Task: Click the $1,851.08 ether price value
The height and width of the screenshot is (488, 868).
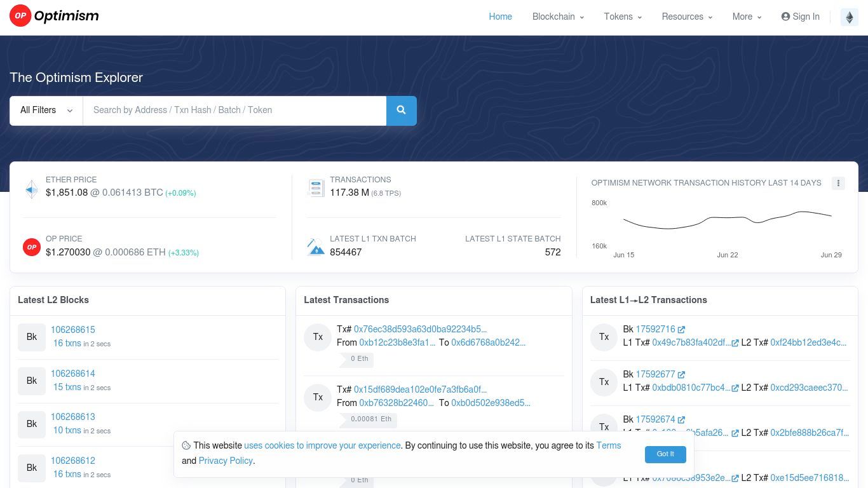Action: [67, 193]
